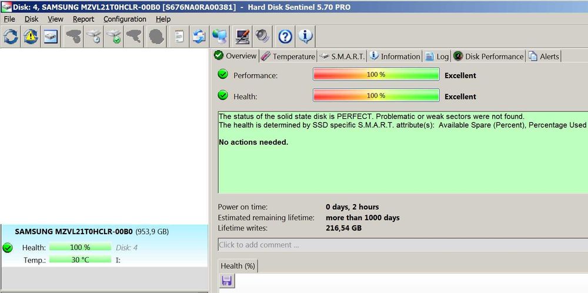Screen dimensions: 588x293
Task: Click the disk with green checkmark icon
Action: point(113,36)
